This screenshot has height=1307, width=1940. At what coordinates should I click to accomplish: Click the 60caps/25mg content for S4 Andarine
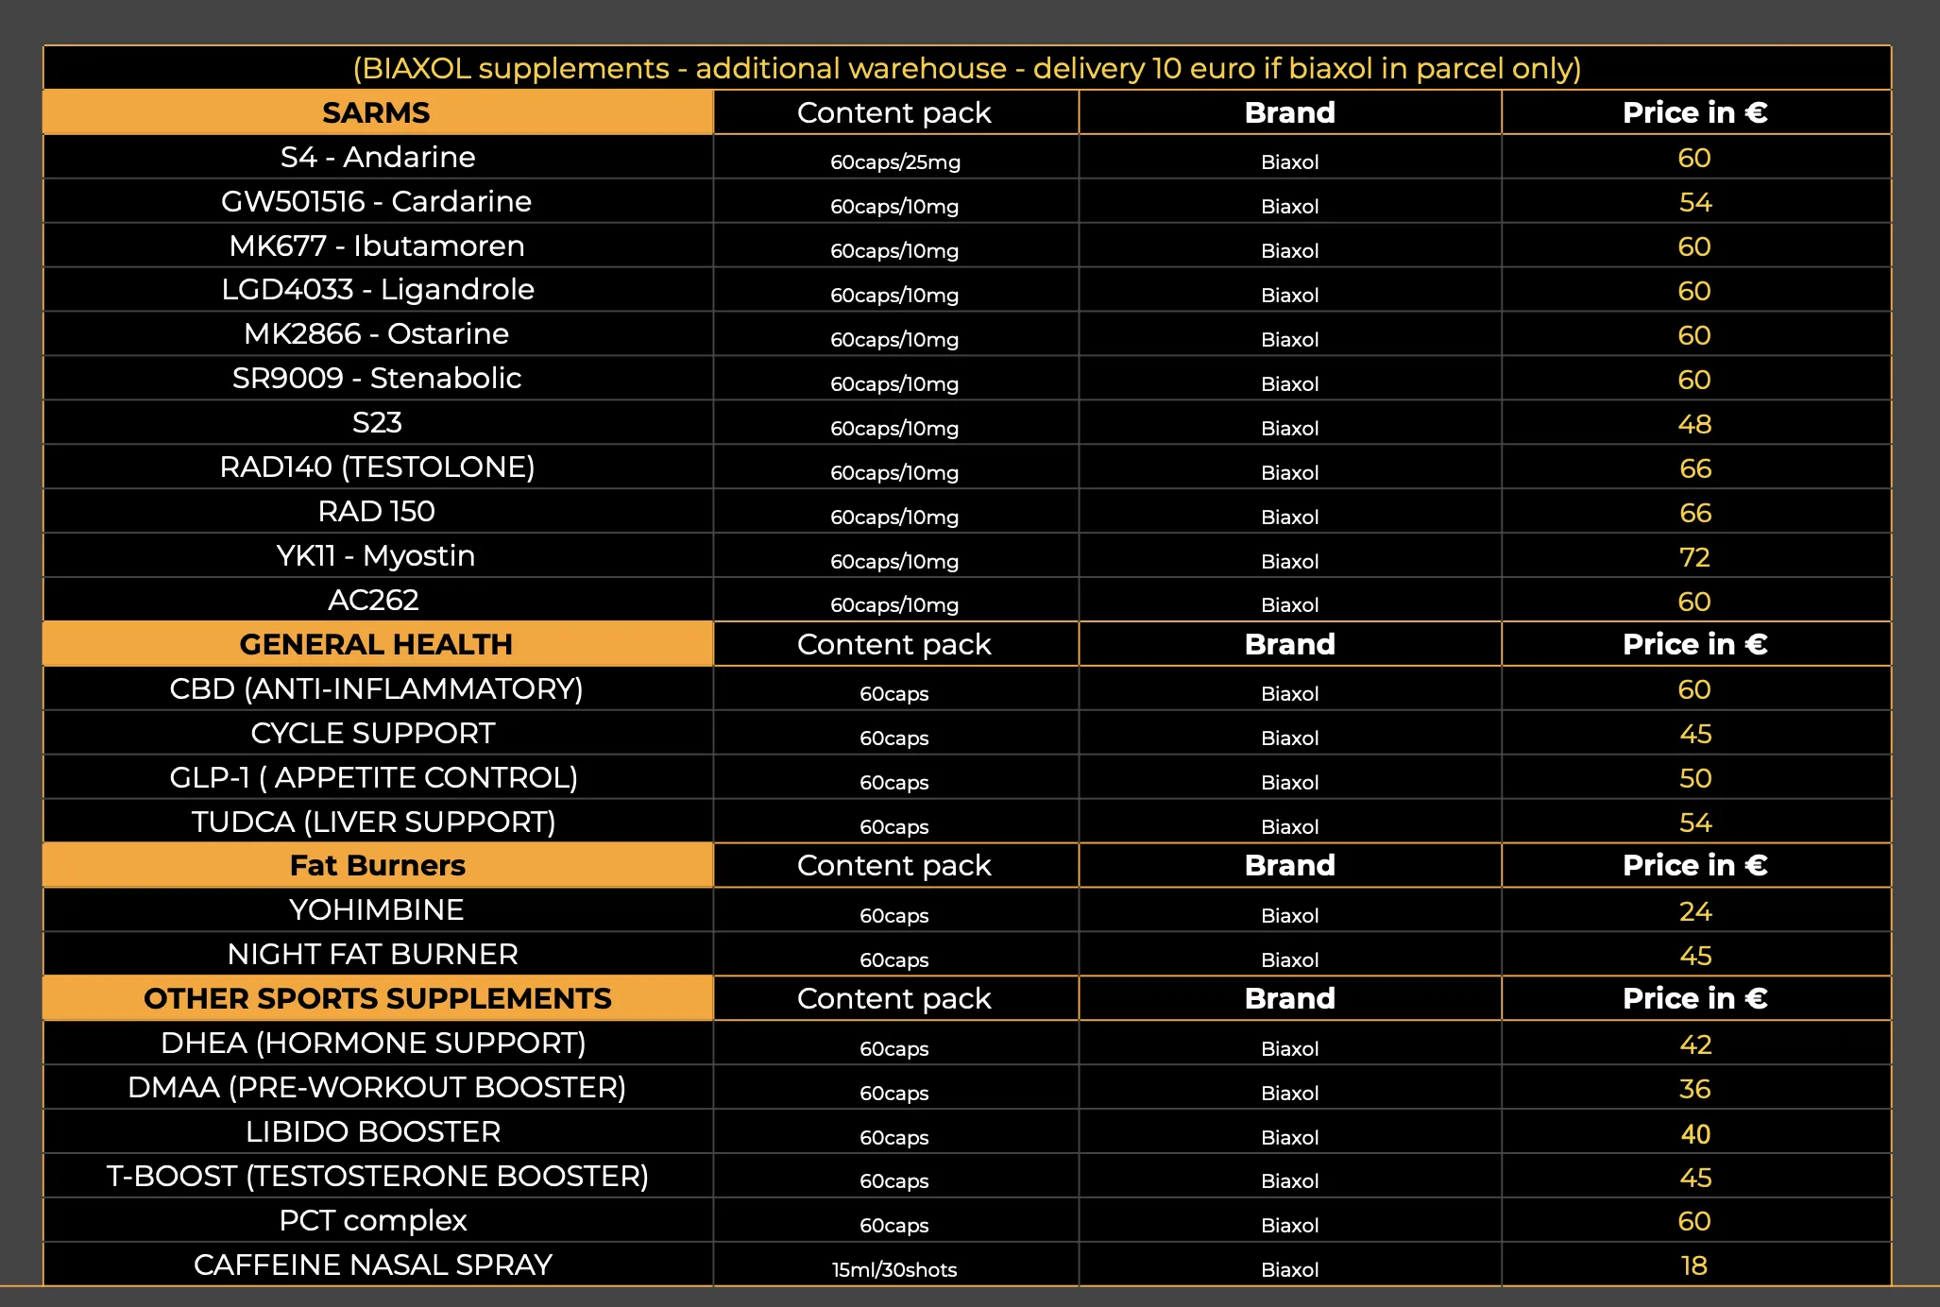point(895,161)
